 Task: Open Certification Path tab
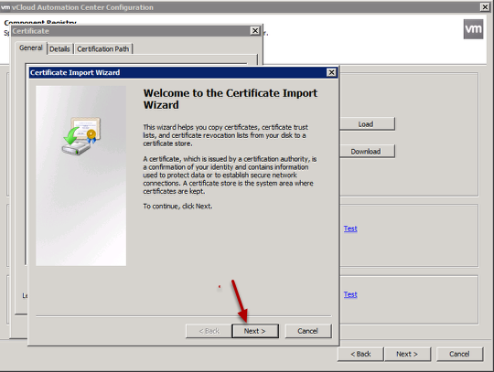(103, 49)
